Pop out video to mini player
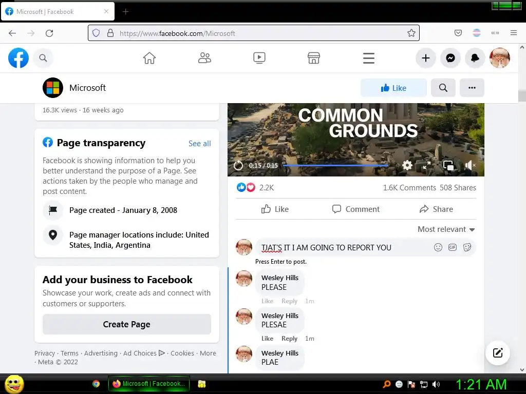This screenshot has height=394, width=526. point(448,165)
